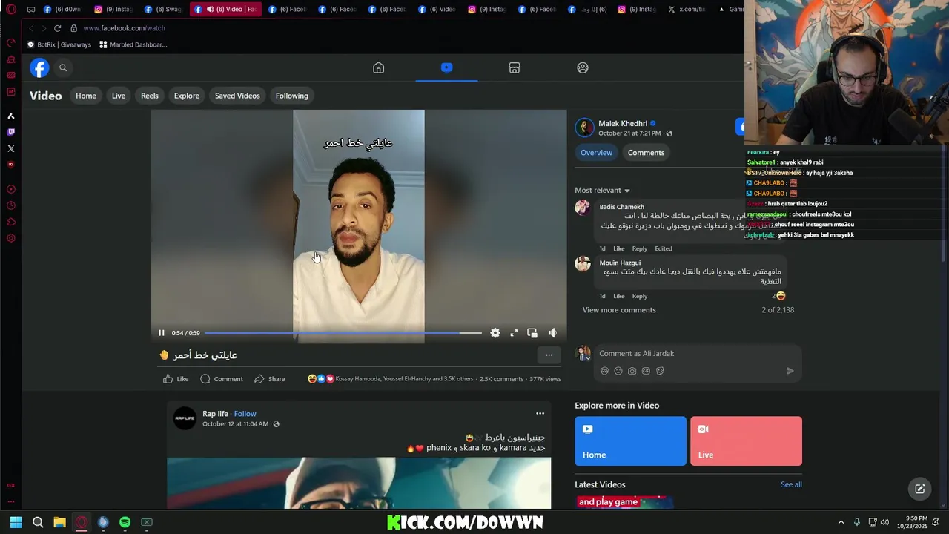The height and width of the screenshot is (534, 949).
Task: Insert an avatar sticker in comment box
Action: [604, 371]
